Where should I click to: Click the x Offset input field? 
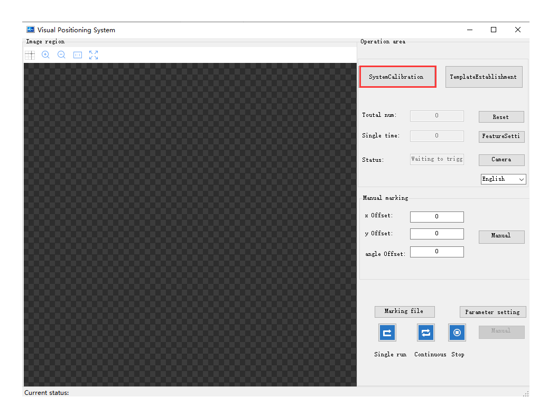tap(436, 217)
